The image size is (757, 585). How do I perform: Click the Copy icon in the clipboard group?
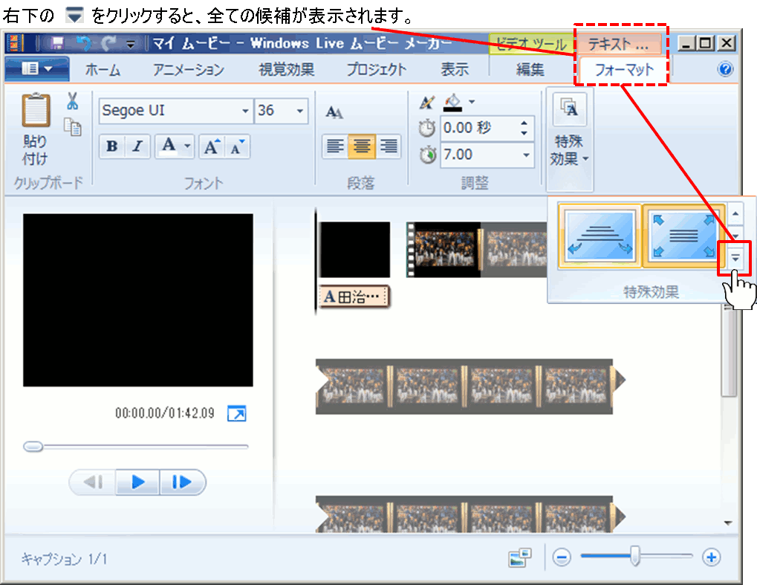[73, 126]
